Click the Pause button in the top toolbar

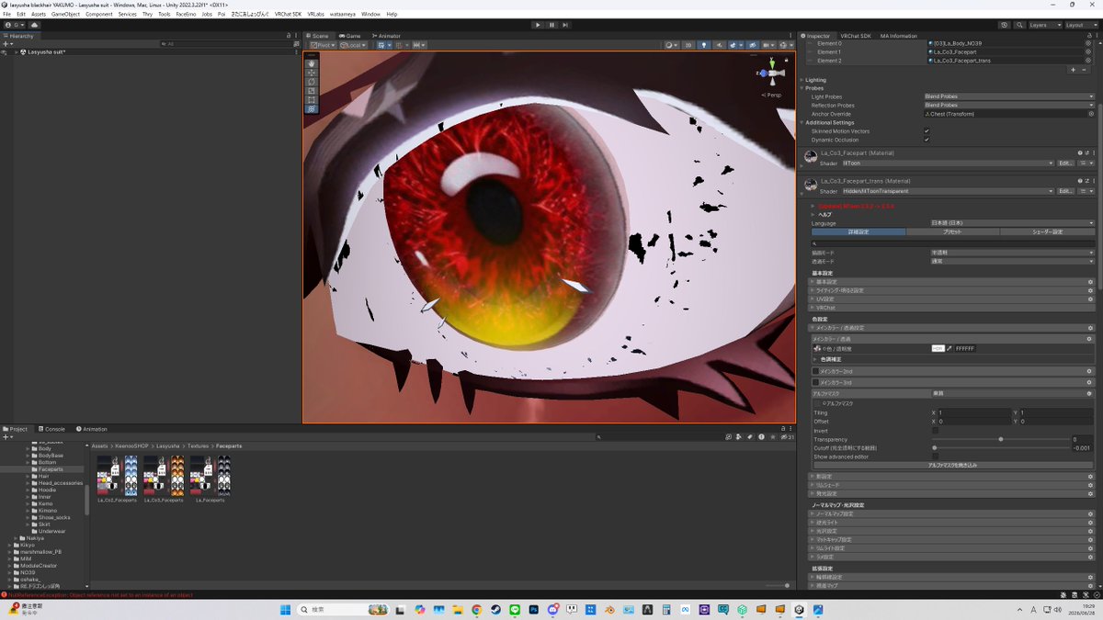pyautogui.click(x=551, y=25)
